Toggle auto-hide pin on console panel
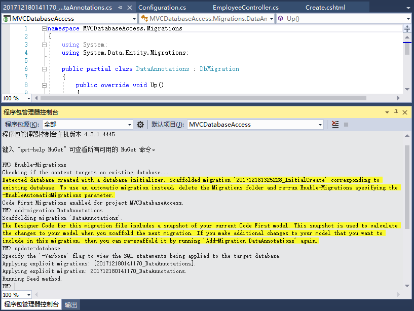 (x=396, y=112)
